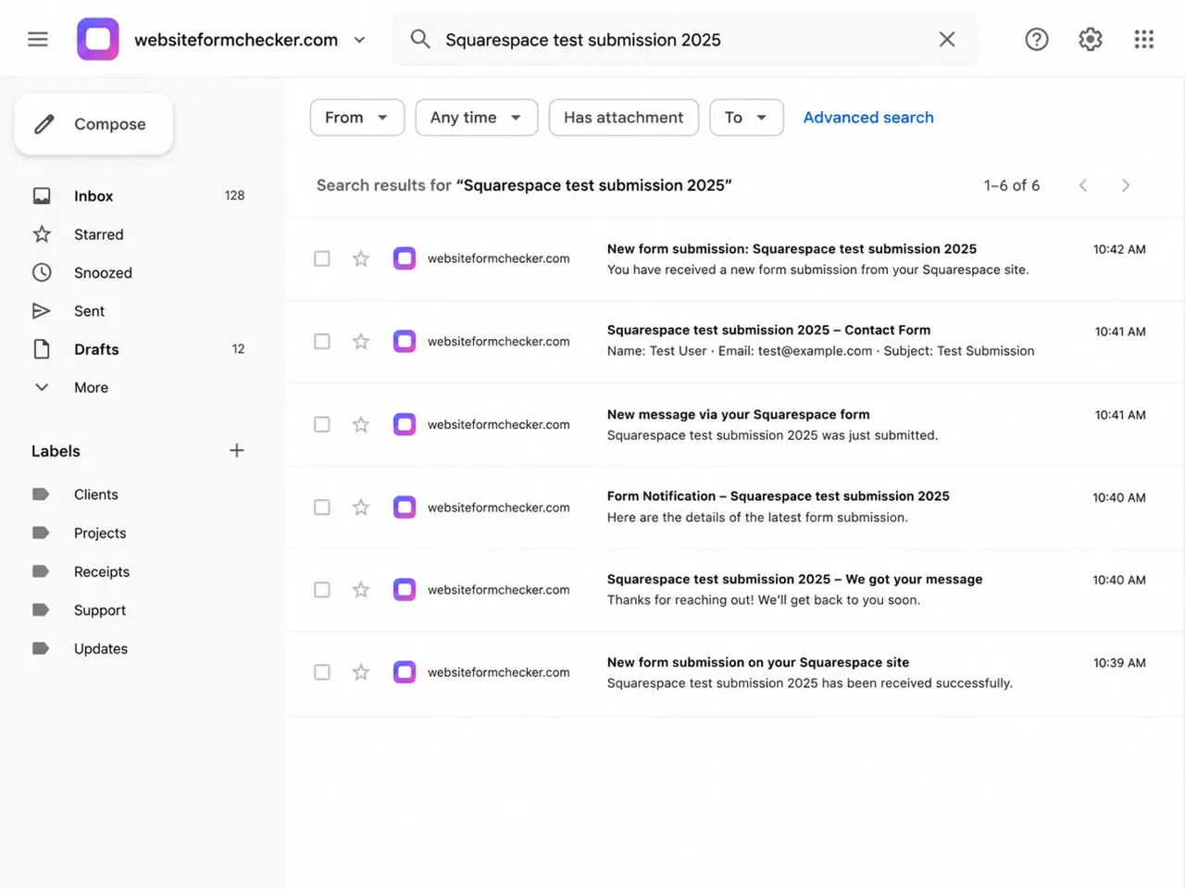Open "Form Notification – Squarespace test submission 2025" email
The width and height of the screenshot is (1185, 889).
pos(735,507)
